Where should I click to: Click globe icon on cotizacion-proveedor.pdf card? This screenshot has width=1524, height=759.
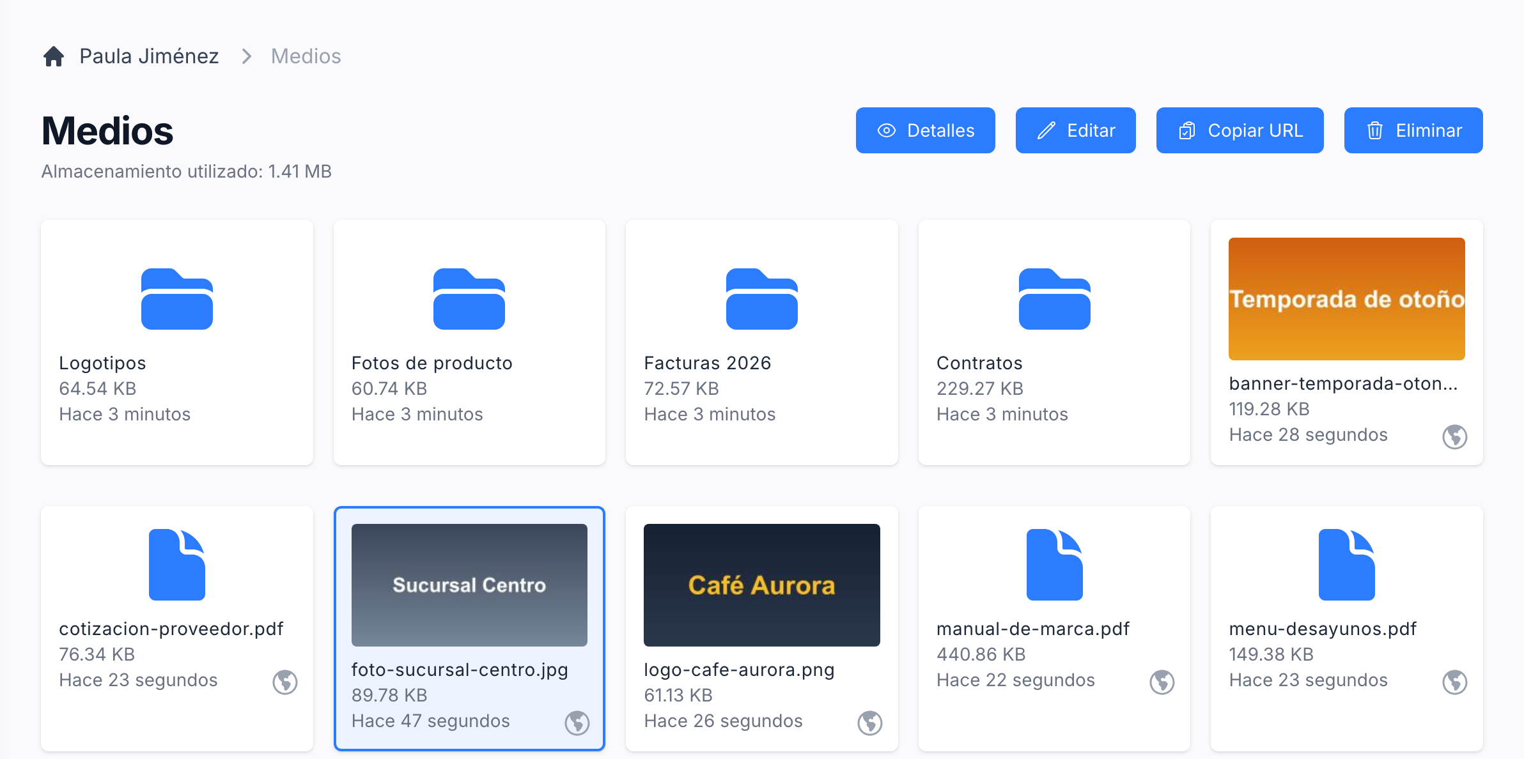tap(285, 682)
